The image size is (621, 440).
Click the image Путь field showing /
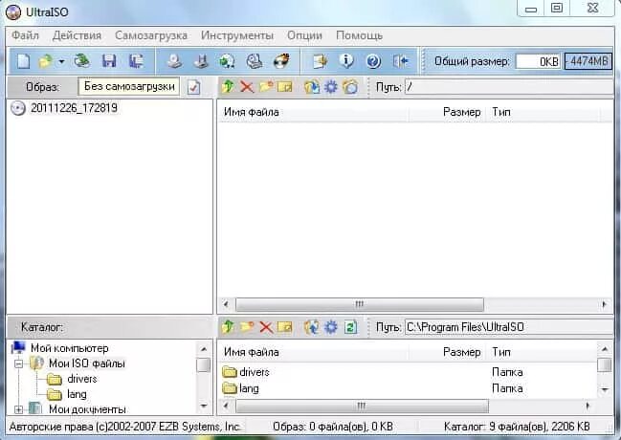coord(509,87)
